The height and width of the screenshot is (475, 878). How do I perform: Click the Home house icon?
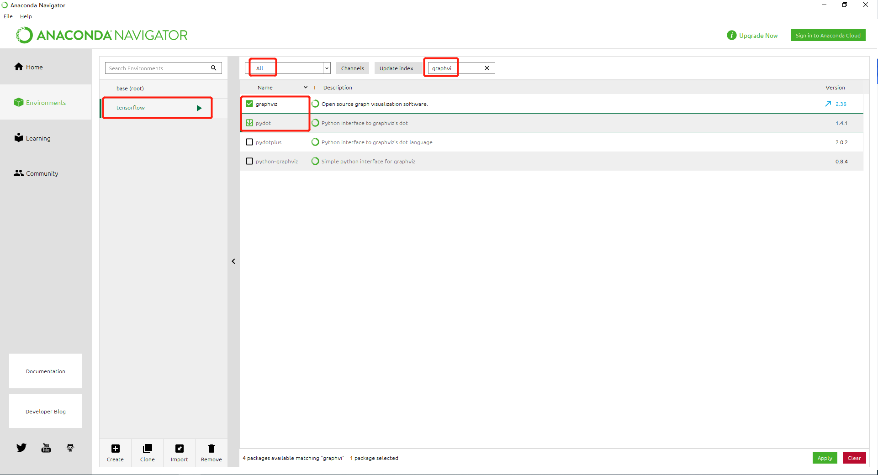coord(19,67)
